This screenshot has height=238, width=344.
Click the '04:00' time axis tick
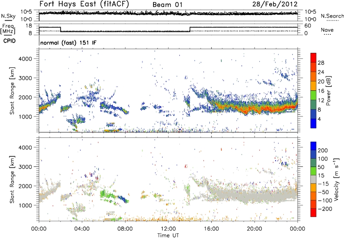pyautogui.click(x=82, y=229)
